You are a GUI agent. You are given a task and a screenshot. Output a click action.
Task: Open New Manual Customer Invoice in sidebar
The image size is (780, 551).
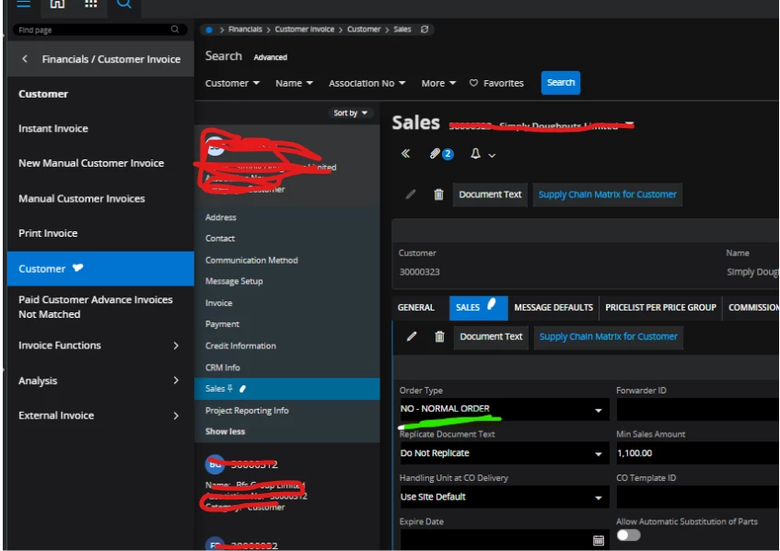click(x=91, y=163)
